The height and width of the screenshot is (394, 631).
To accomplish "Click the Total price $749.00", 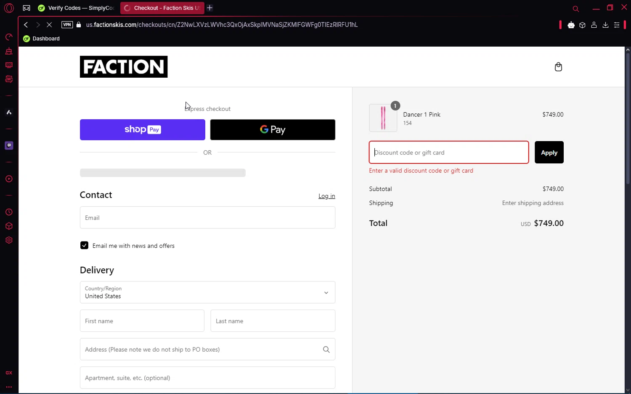I will click(549, 223).
